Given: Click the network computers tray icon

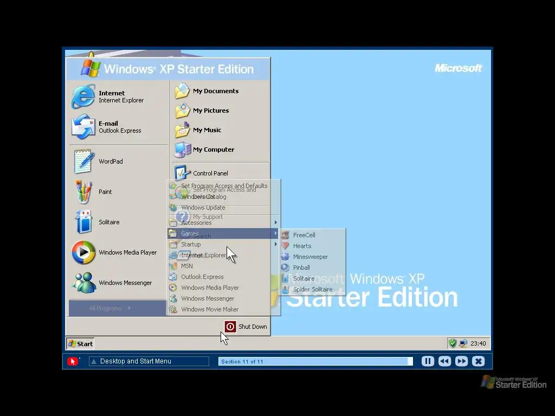Looking at the screenshot, I should tap(463, 343).
